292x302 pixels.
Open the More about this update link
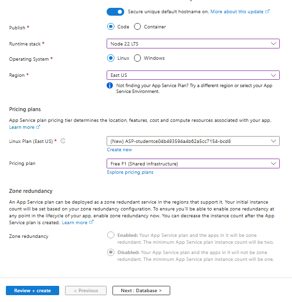coord(237,12)
